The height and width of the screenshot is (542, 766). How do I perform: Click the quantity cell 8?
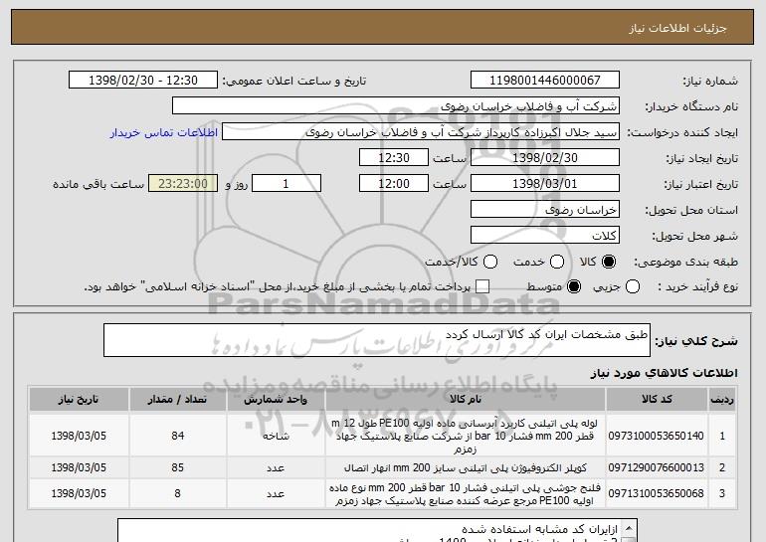tap(177, 493)
